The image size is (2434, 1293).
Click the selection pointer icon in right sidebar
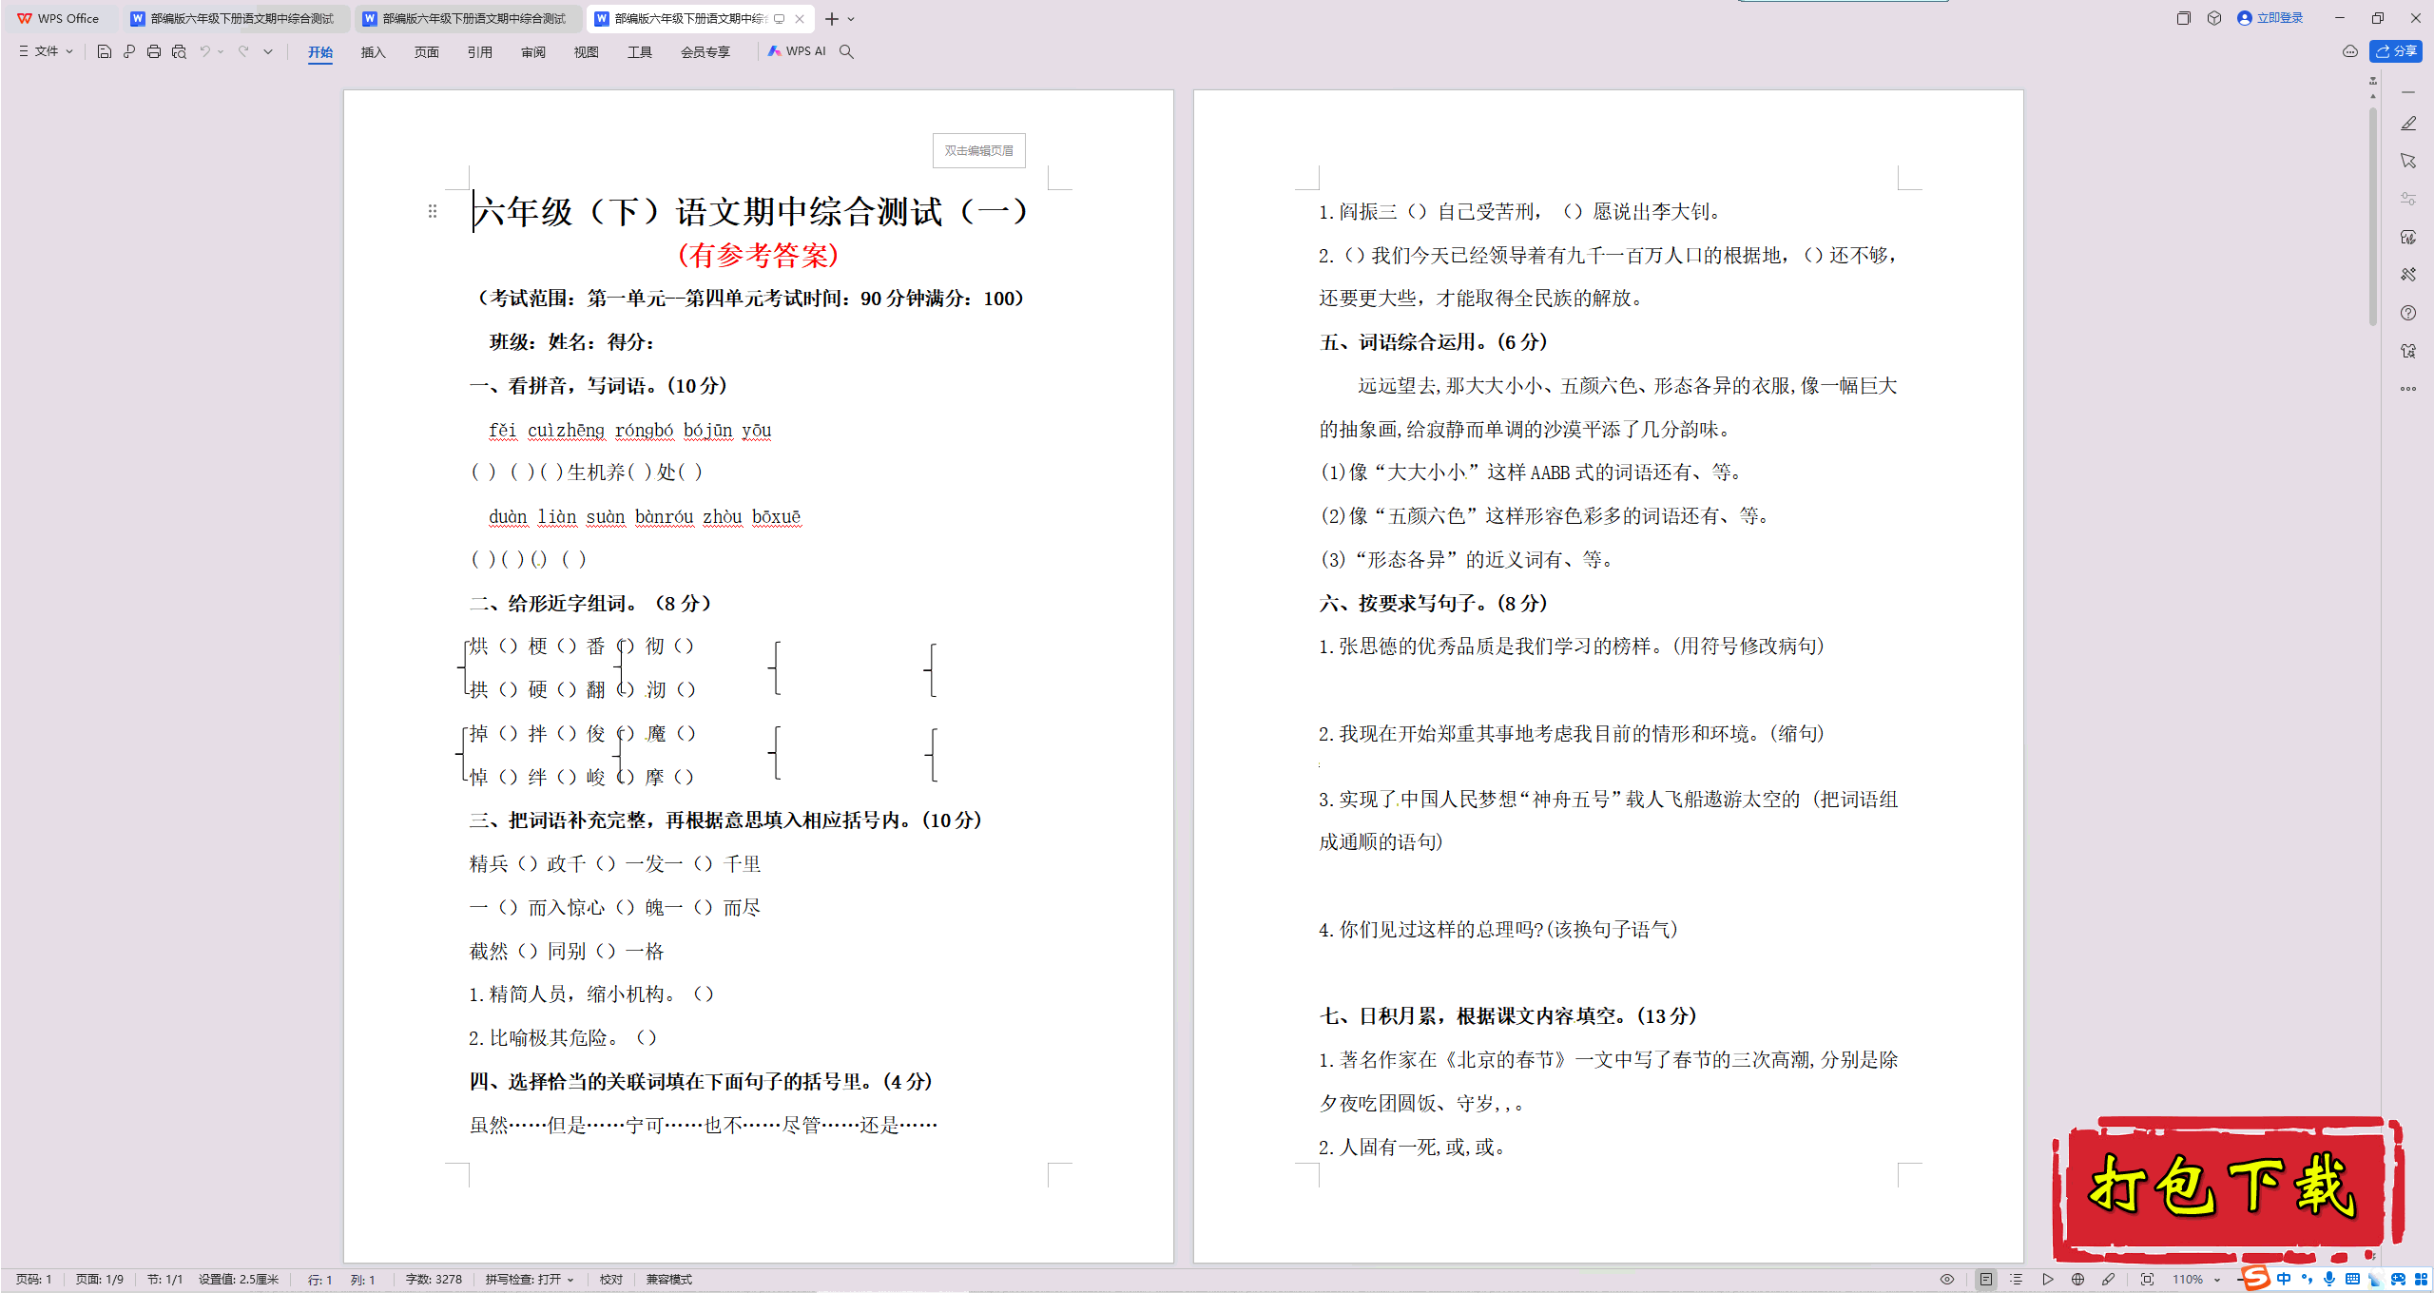pyautogui.click(x=2408, y=161)
